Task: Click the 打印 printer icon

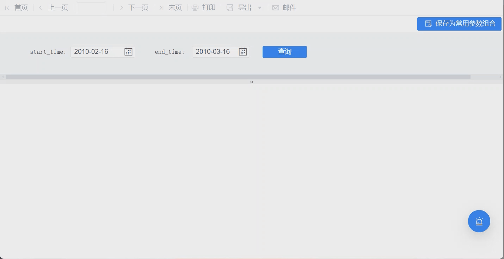Action: coord(195,7)
